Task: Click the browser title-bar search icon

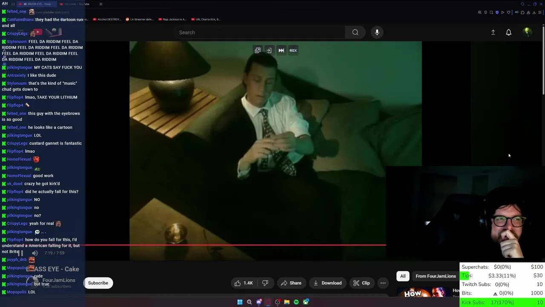Action: [x=522, y=4]
